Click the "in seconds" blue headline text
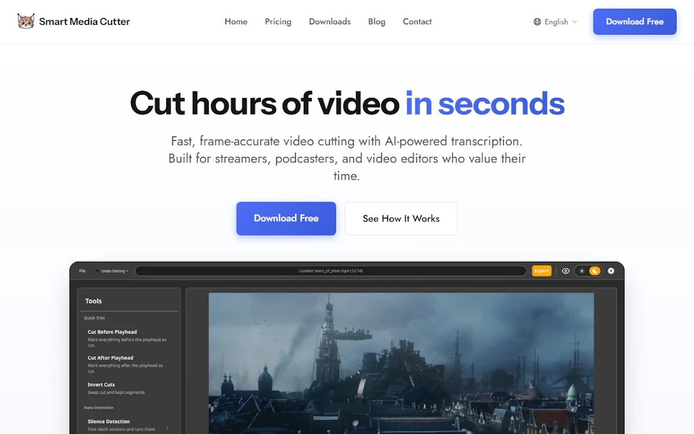Viewport: 694px width, 434px height. [x=485, y=104]
